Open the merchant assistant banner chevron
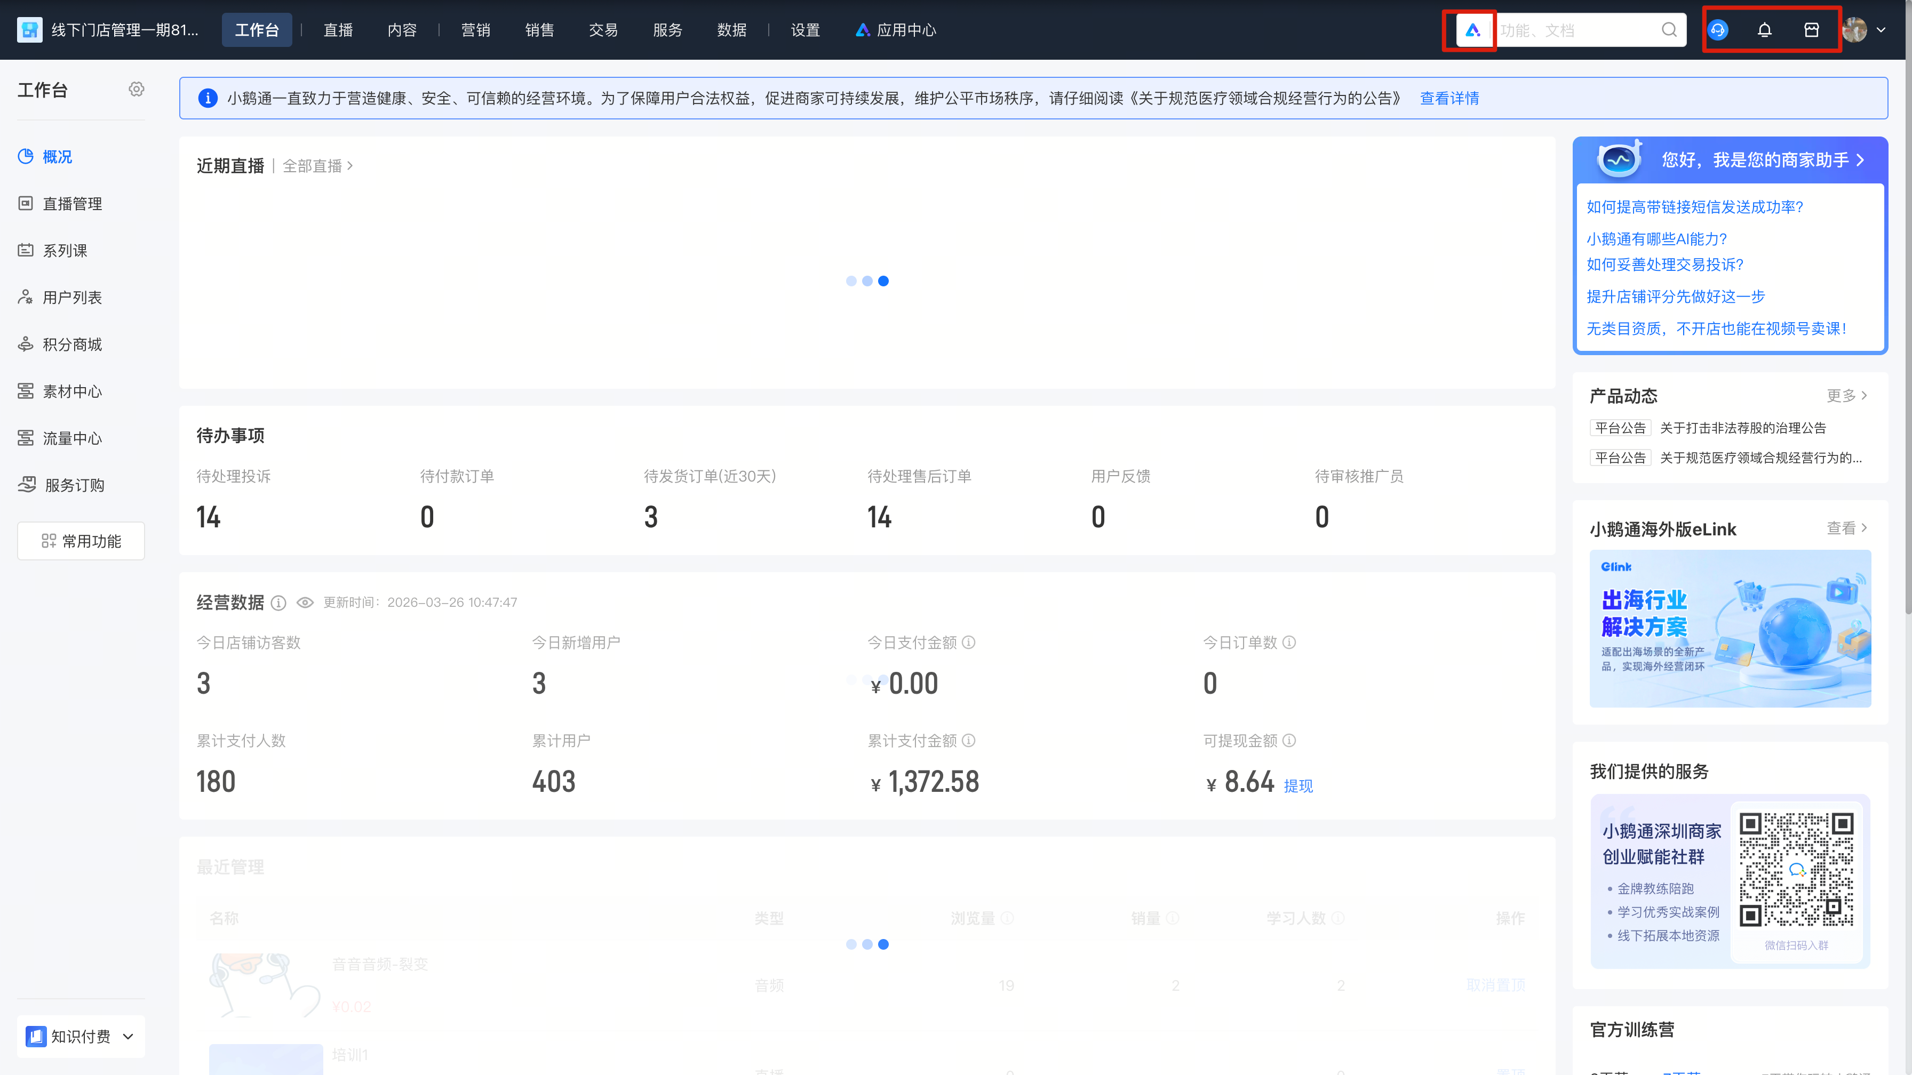The height and width of the screenshot is (1075, 1912). pyautogui.click(x=1860, y=161)
